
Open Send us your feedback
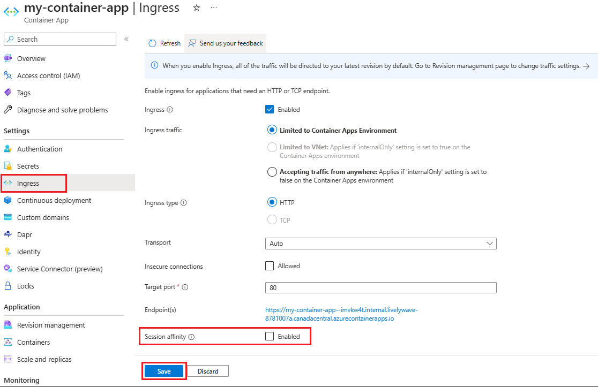tap(226, 43)
